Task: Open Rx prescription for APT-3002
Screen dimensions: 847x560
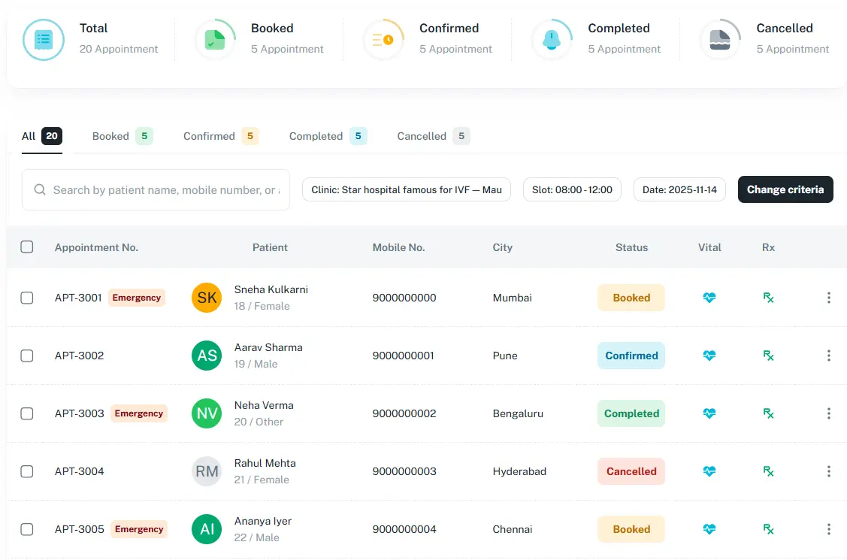Action: click(x=768, y=356)
